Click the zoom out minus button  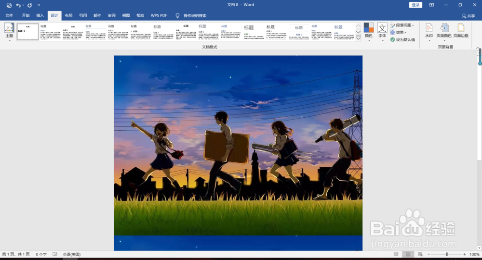click(429, 254)
